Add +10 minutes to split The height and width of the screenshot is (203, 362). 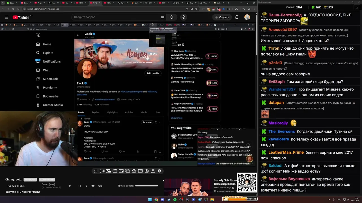[x=92, y=186]
